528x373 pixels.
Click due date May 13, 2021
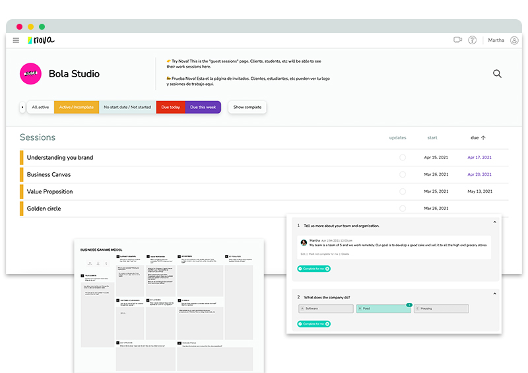coord(480,191)
